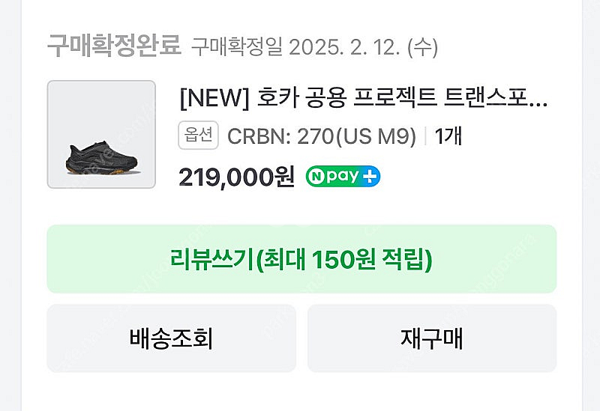This screenshot has width=600, height=411.
Task: Click the 219,000원 price
Action: point(236,177)
